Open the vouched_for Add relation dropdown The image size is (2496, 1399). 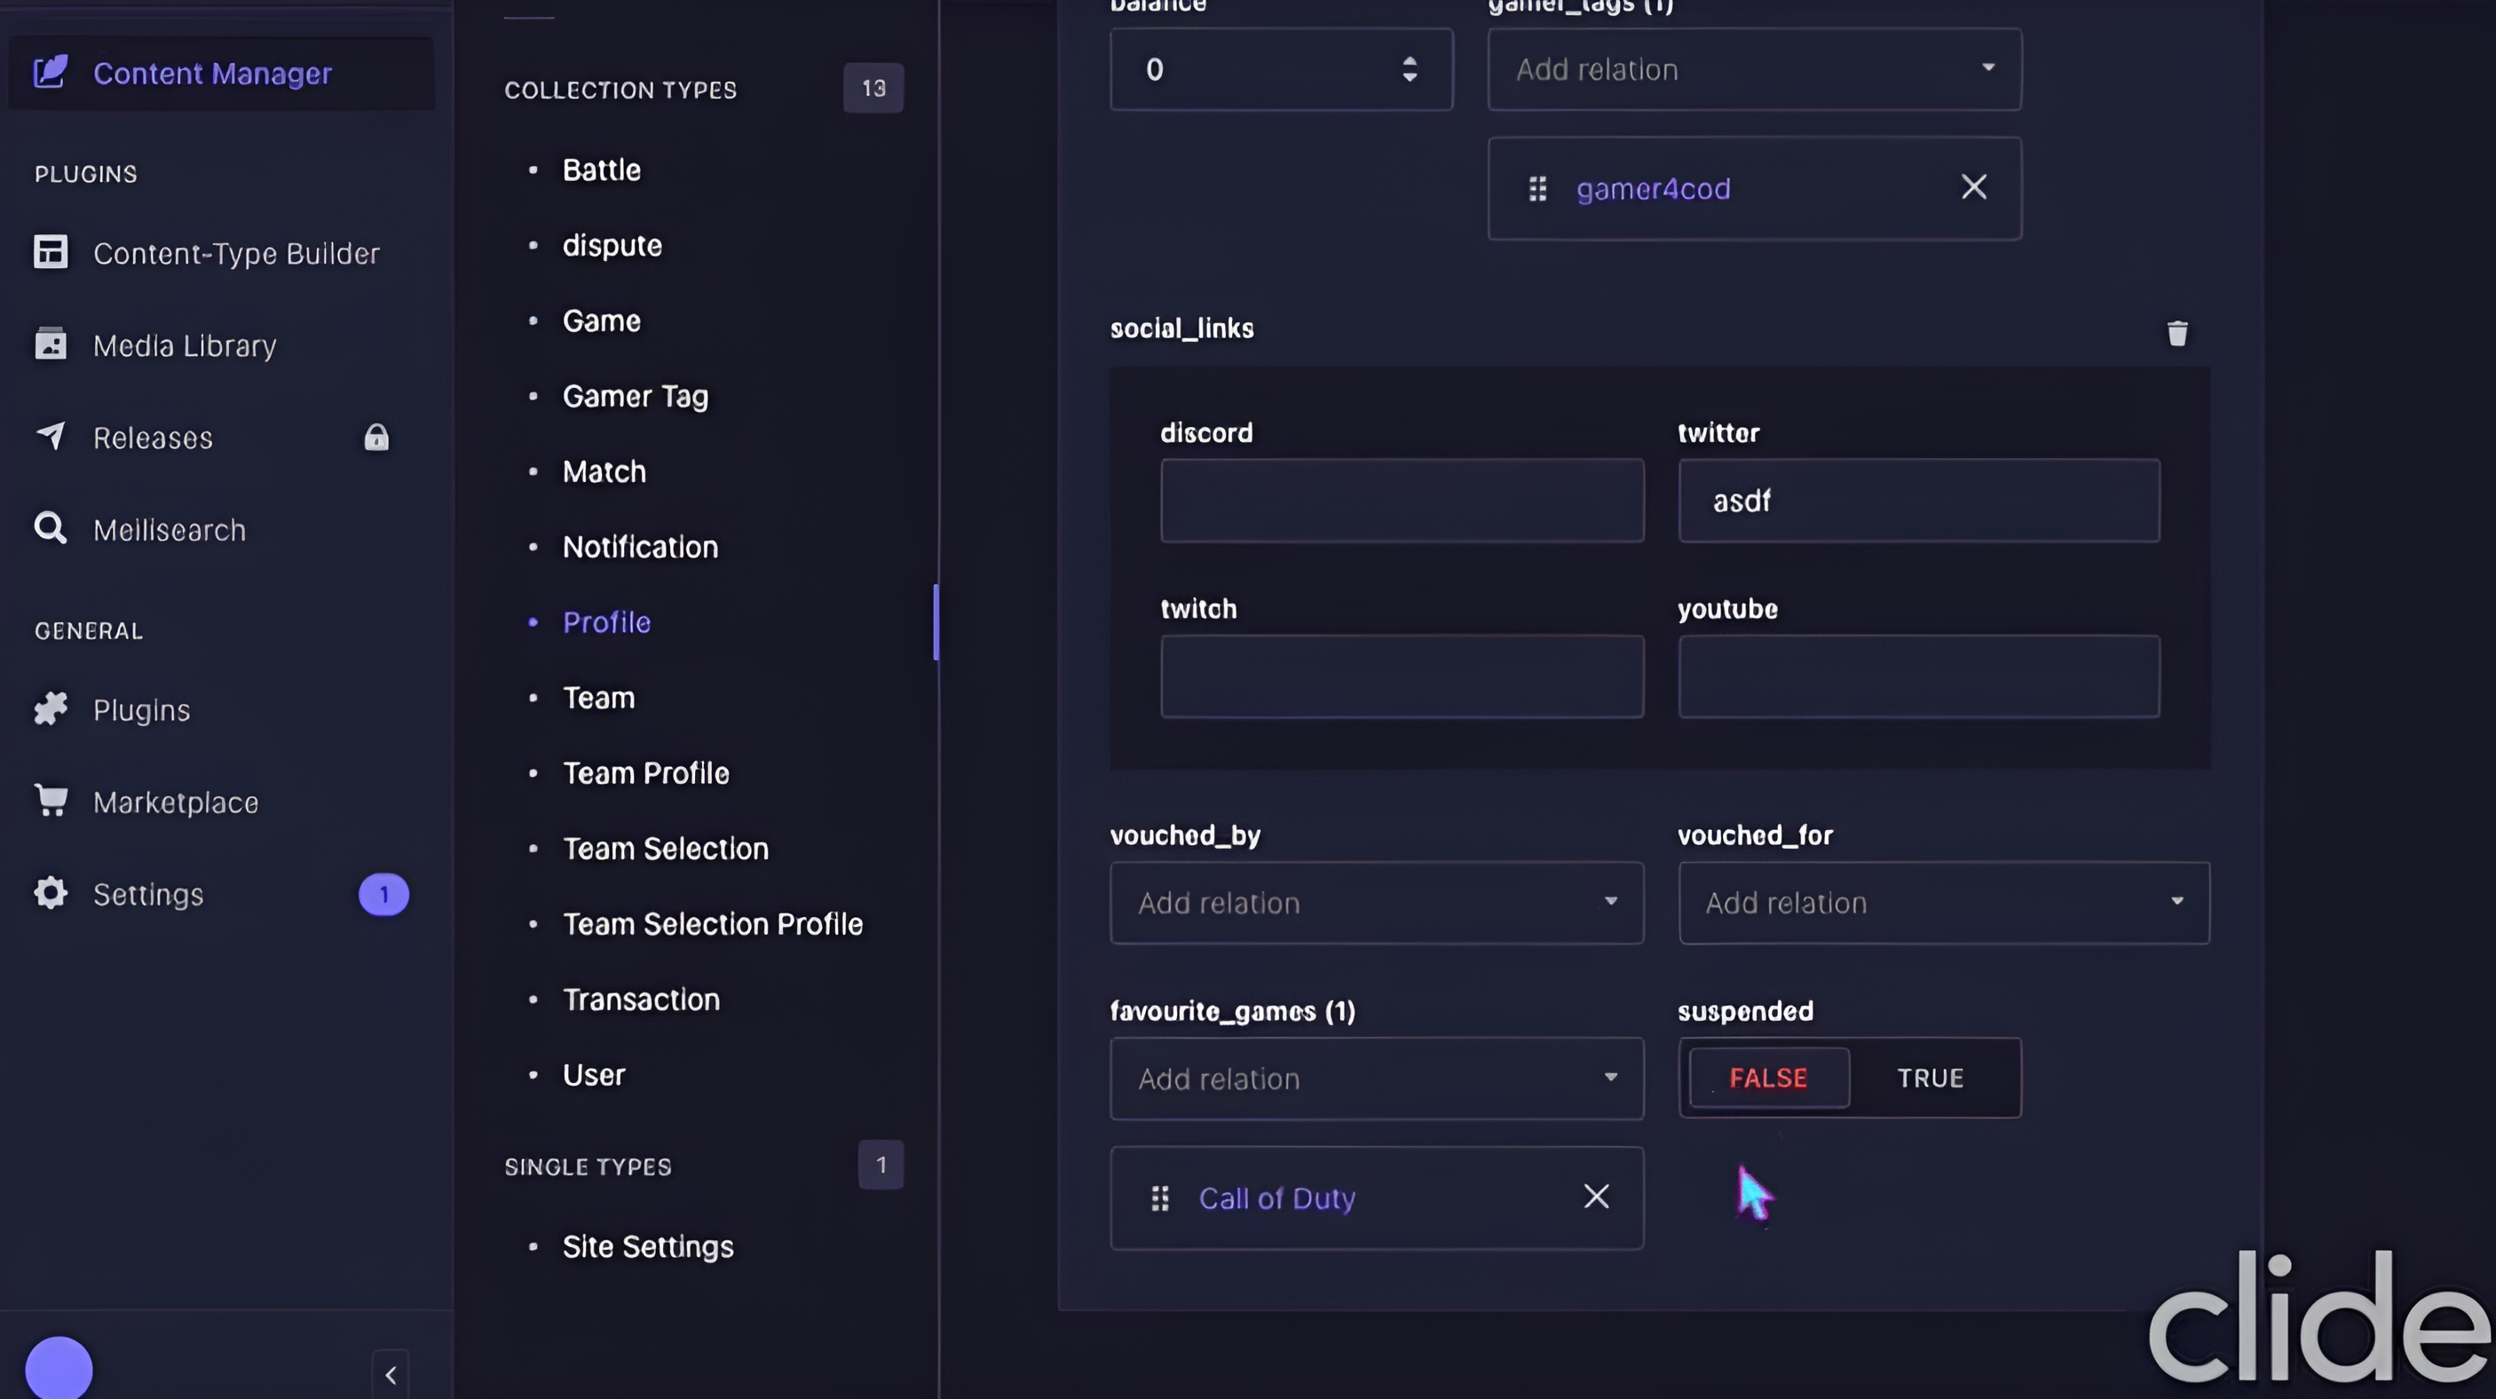(x=1944, y=903)
